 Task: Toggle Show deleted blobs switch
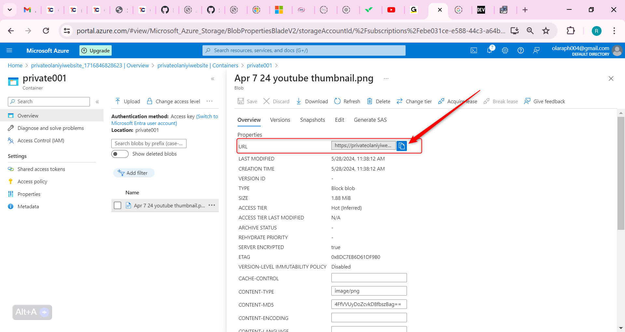(x=120, y=154)
